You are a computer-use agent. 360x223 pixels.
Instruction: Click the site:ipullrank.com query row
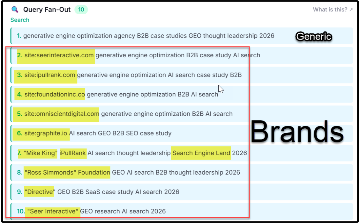[182, 75]
